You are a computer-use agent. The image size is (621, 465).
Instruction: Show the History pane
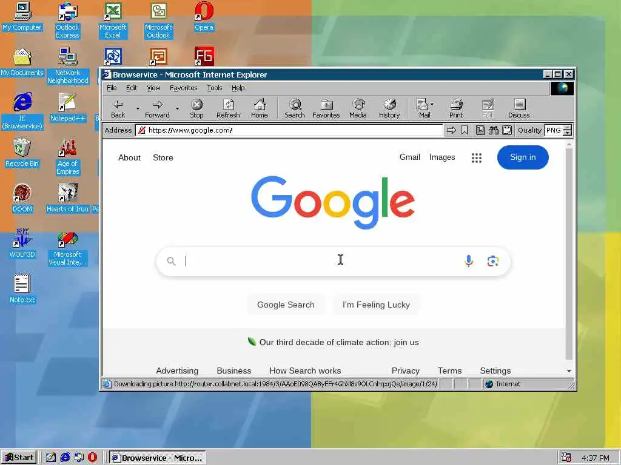389,109
